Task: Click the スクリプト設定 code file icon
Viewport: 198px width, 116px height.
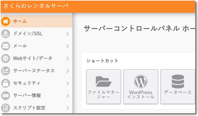Action: [6, 108]
